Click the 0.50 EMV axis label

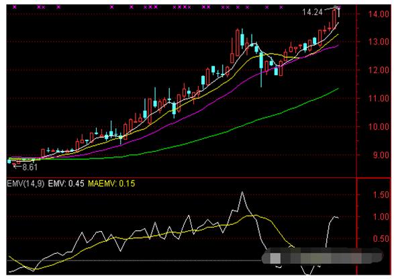(x=381, y=238)
